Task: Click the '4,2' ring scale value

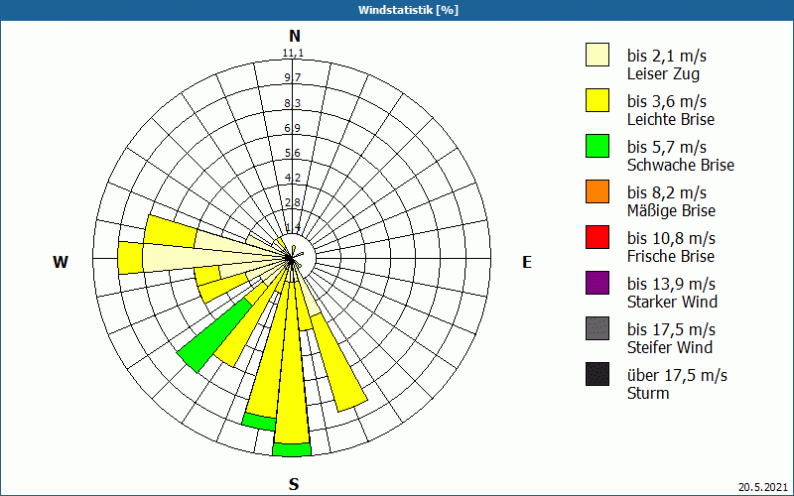Action: [293, 178]
